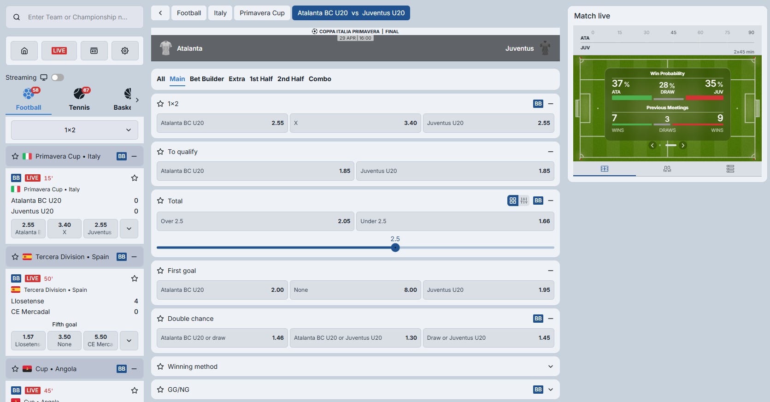Collapse the Tercera Division Spain section
Image resolution: width=770 pixels, height=402 pixels.
[134, 257]
